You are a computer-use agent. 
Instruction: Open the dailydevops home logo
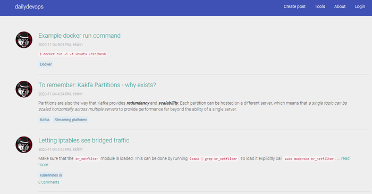coord(29,6)
